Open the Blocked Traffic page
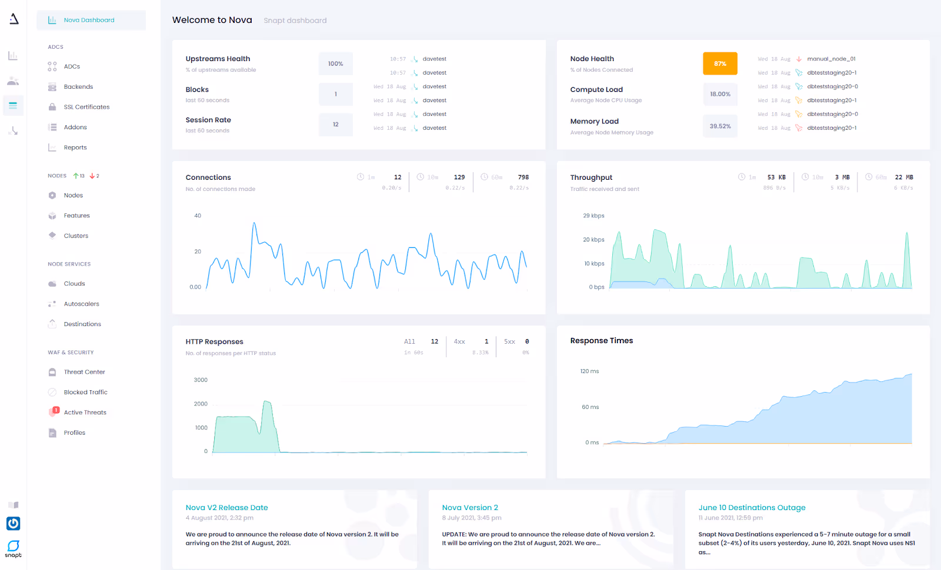This screenshot has height=570, width=941. [x=85, y=393]
